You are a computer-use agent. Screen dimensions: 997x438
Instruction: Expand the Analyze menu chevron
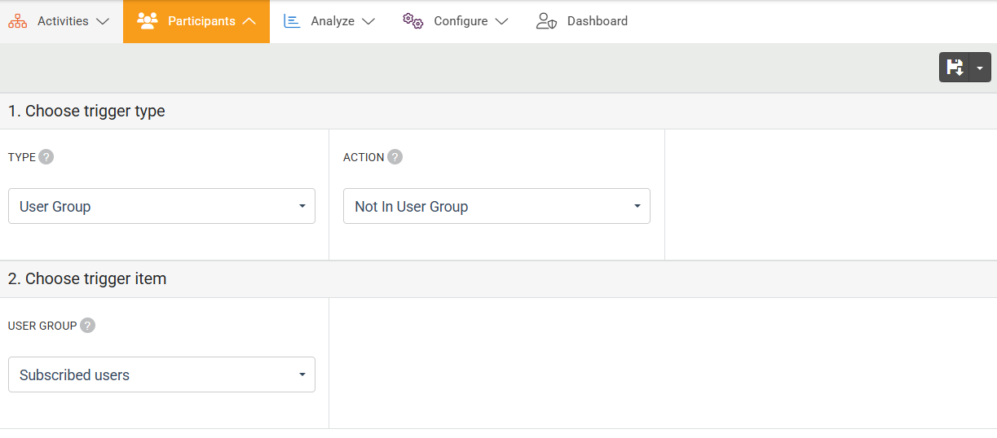tap(368, 22)
